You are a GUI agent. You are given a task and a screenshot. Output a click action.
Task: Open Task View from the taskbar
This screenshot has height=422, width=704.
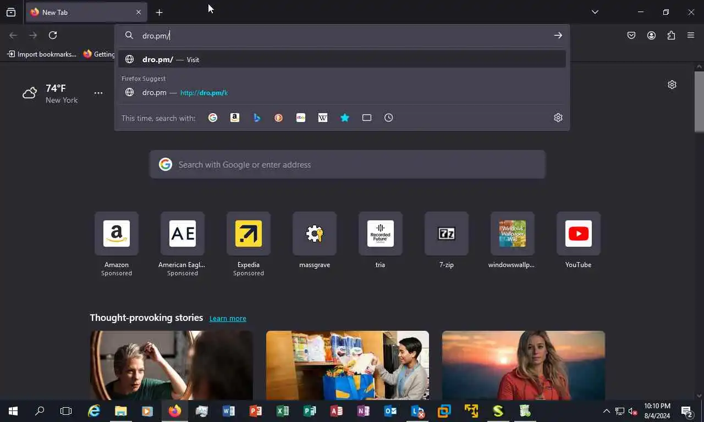click(x=66, y=411)
